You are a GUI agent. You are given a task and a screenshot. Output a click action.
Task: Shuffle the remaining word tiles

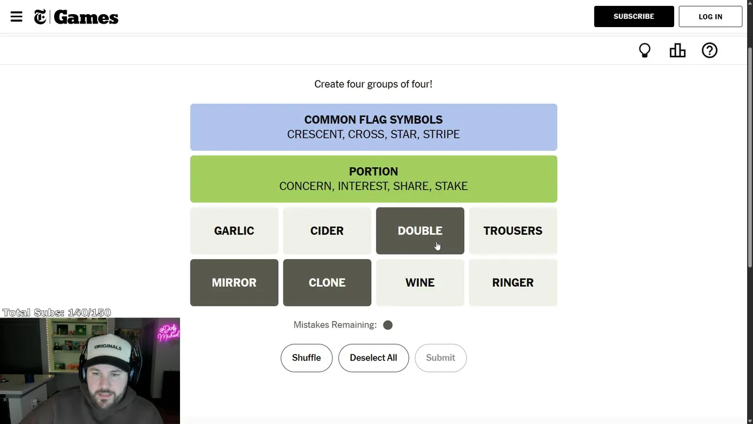click(x=306, y=358)
